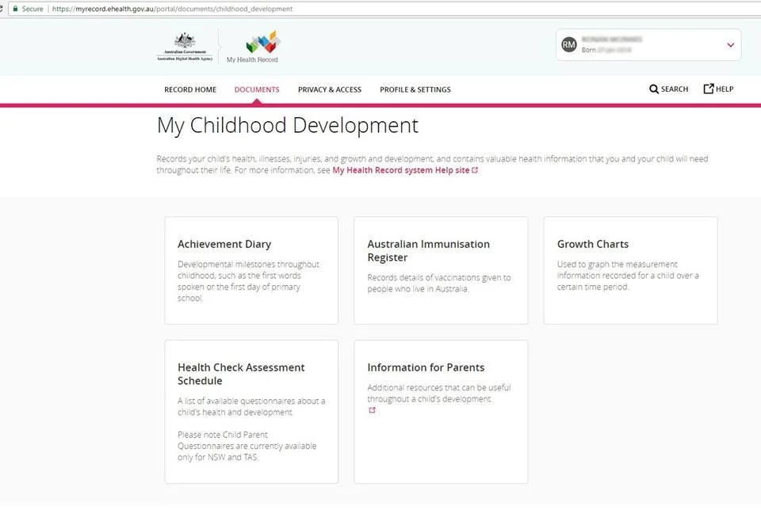Screen dimensions: 761x517
Task: Click the Secure padlock in the address bar
Action: click(x=17, y=9)
